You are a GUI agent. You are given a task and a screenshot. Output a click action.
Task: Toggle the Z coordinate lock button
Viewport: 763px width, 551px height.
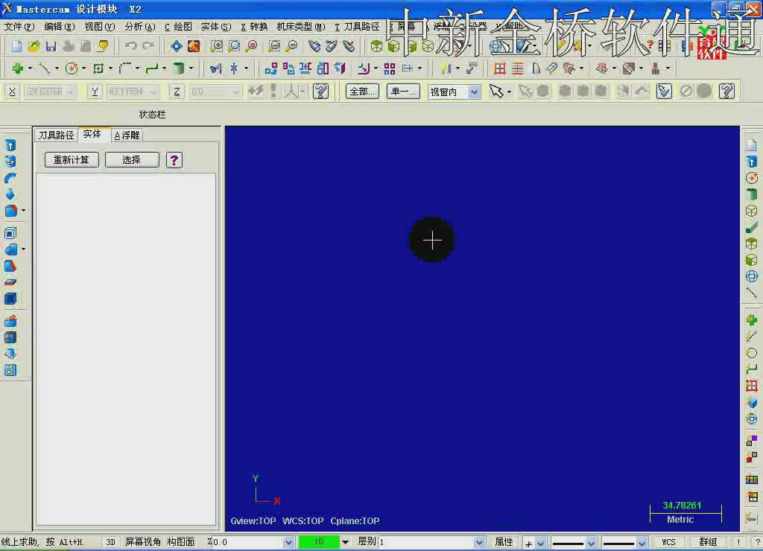(x=177, y=92)
